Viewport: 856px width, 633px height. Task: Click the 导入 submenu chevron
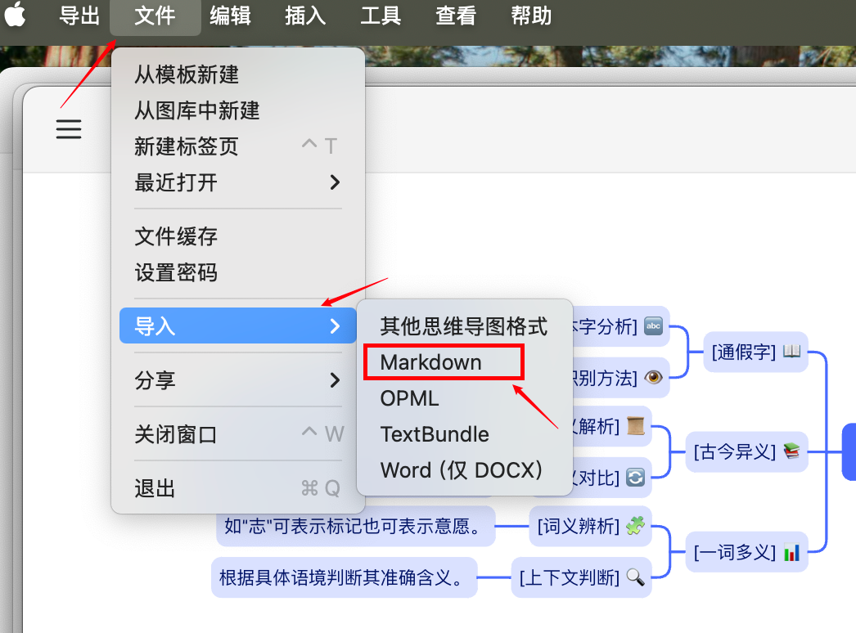[x=334, y=326]
